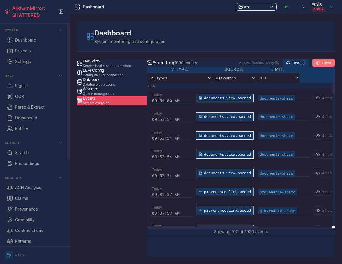This screenshot has width=342, height=264.
Task: Show fields of first 09:37:57 provenance event
Action: [318, 192]
